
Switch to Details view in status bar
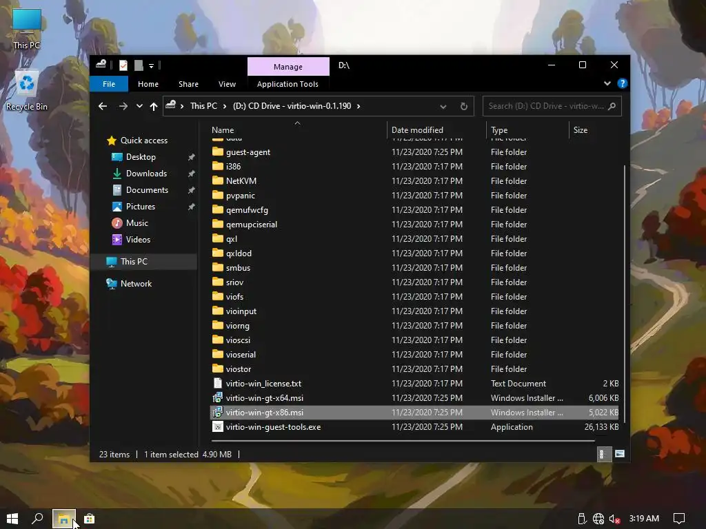(x=603, y=454)
